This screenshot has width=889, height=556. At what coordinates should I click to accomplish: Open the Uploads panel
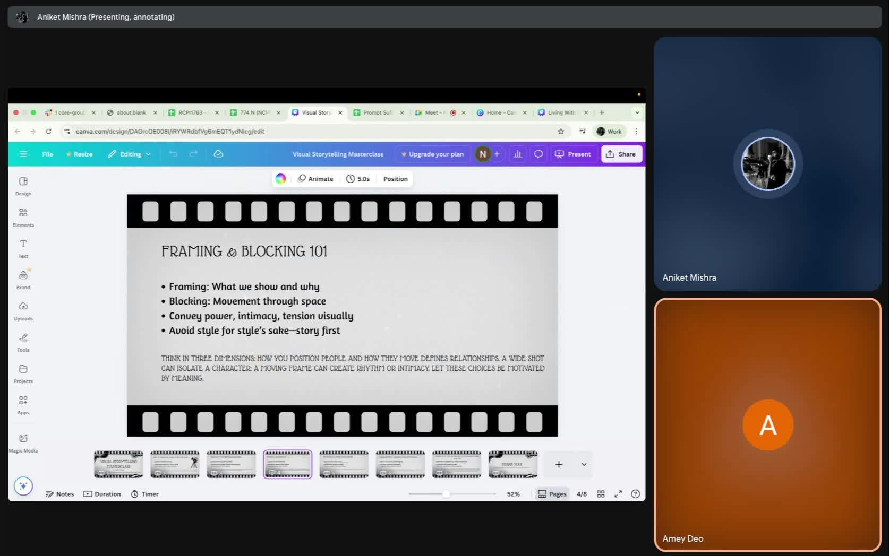23,310
